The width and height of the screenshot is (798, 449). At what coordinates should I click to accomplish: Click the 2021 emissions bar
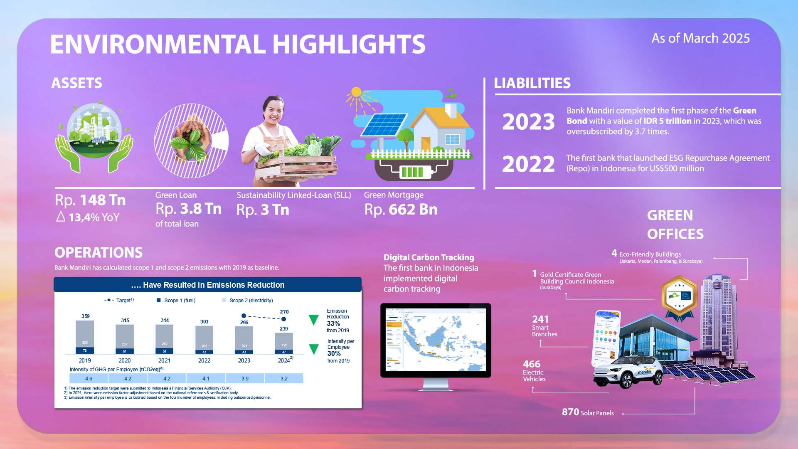point(165,339)
